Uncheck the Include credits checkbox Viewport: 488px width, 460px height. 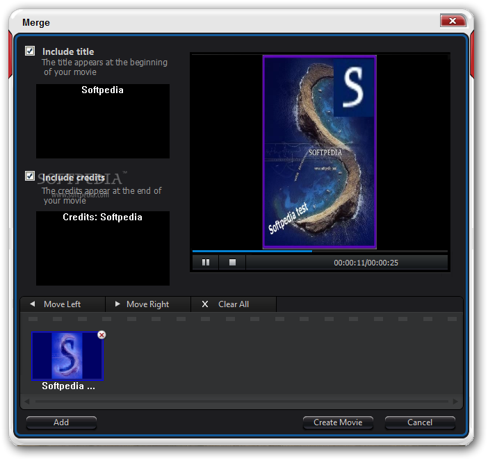[x=30, y=176]
